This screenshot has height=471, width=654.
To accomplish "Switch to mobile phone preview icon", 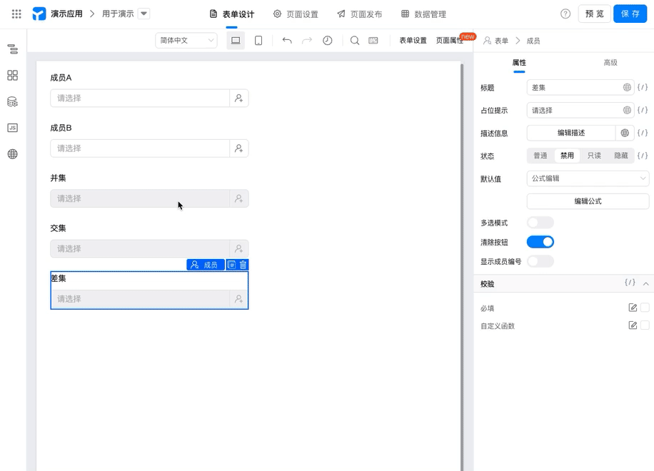I will pyautogui.click(x=258, y=41).
